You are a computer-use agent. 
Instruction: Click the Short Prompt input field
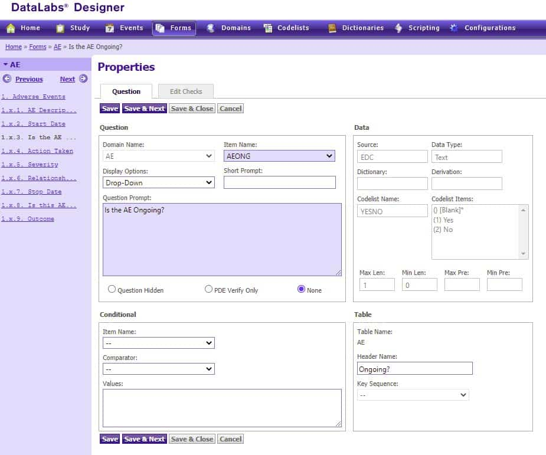point(280,182)
